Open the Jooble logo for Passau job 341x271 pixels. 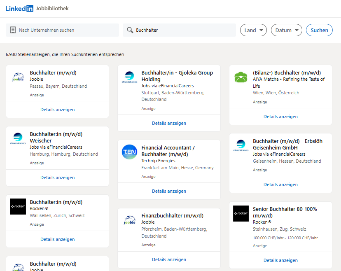pyautogui.click(x=18, y=77)
